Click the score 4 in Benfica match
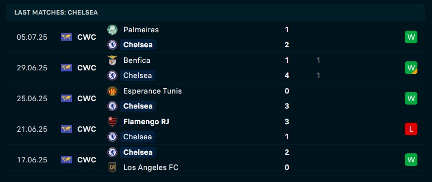 (x=287, y=75)
